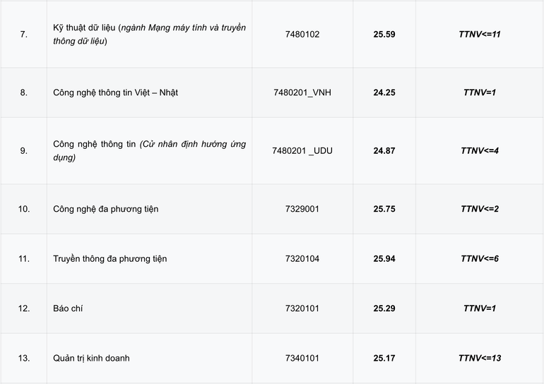544x384 pixels.
Task: Click the major name "Công nghệ thông tin Việt – Nhật"
Action: click(x=115, y=92)
